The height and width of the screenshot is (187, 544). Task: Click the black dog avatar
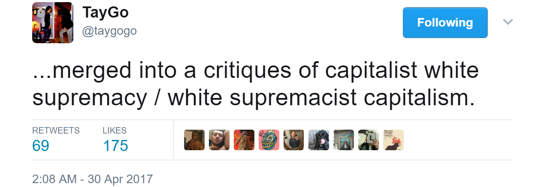tap(318, 140)
